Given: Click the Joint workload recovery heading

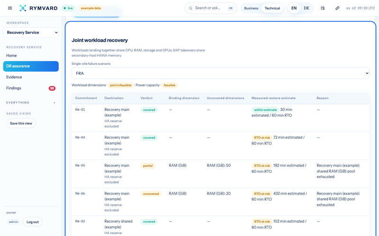Looking at the screenshot, I should 99,40.
